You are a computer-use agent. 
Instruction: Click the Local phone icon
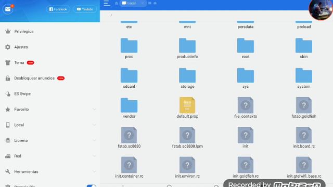point(8,125)
